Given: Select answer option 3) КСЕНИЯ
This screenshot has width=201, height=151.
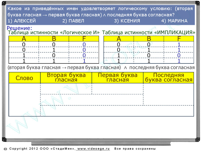Looking at the screenshot, I should [x=127, y=21].
